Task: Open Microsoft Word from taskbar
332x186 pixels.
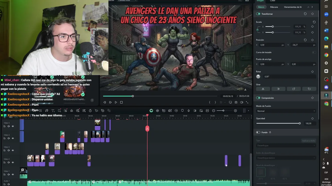Action: [326, 30]
